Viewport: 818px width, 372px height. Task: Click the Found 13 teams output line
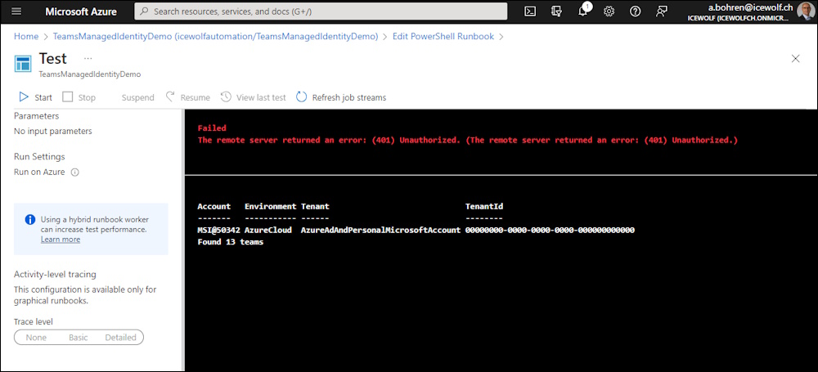tap(231, 242)
